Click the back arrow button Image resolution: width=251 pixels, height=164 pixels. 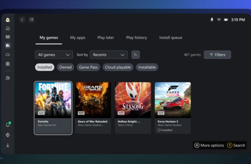tap(22, 20)
